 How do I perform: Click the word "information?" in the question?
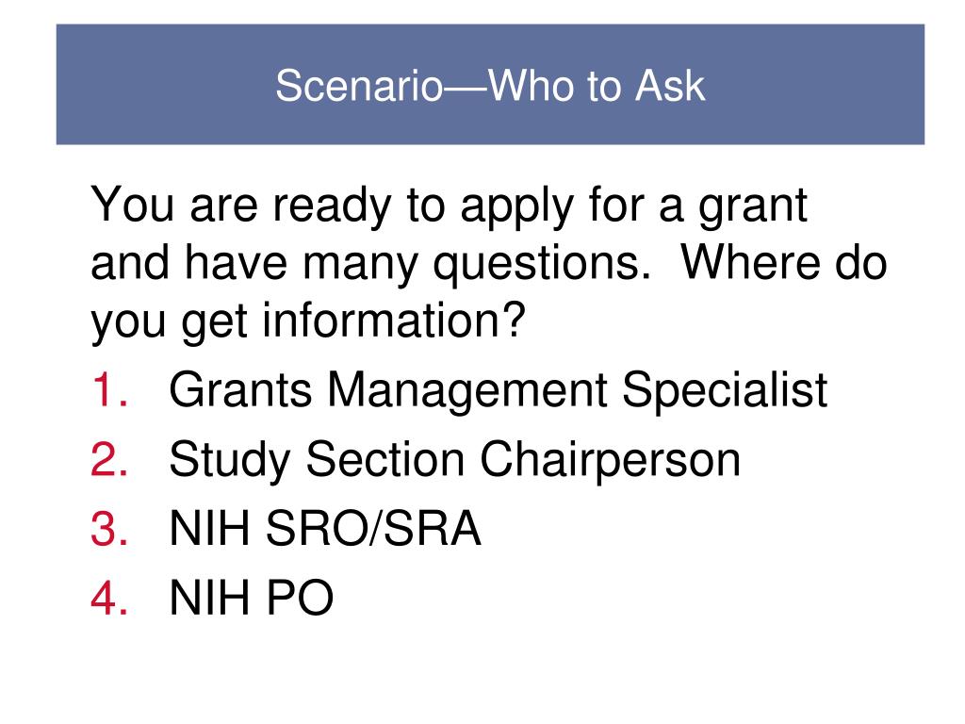394,321
